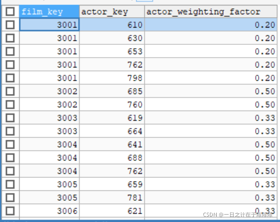Tick checkbox for actor_key 688 row
280x222 pixels.
click(10, 158)
